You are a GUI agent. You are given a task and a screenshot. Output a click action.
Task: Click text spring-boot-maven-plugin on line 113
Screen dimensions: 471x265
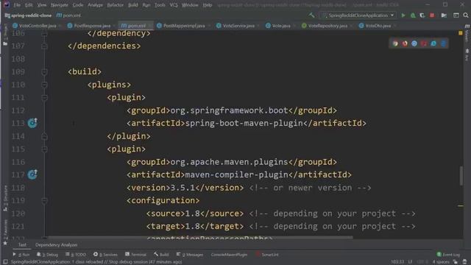click(x=244, y=123)
